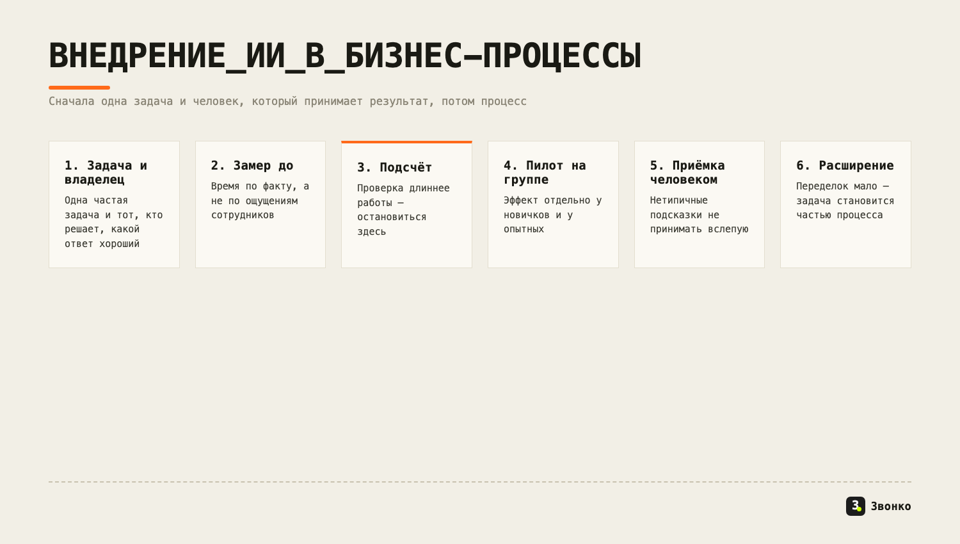This screenshot has height=544, width=960.
Task: Click the text "Нетипичные подсказки не принимать вслепую"
Action: click(x=700, y=215)
